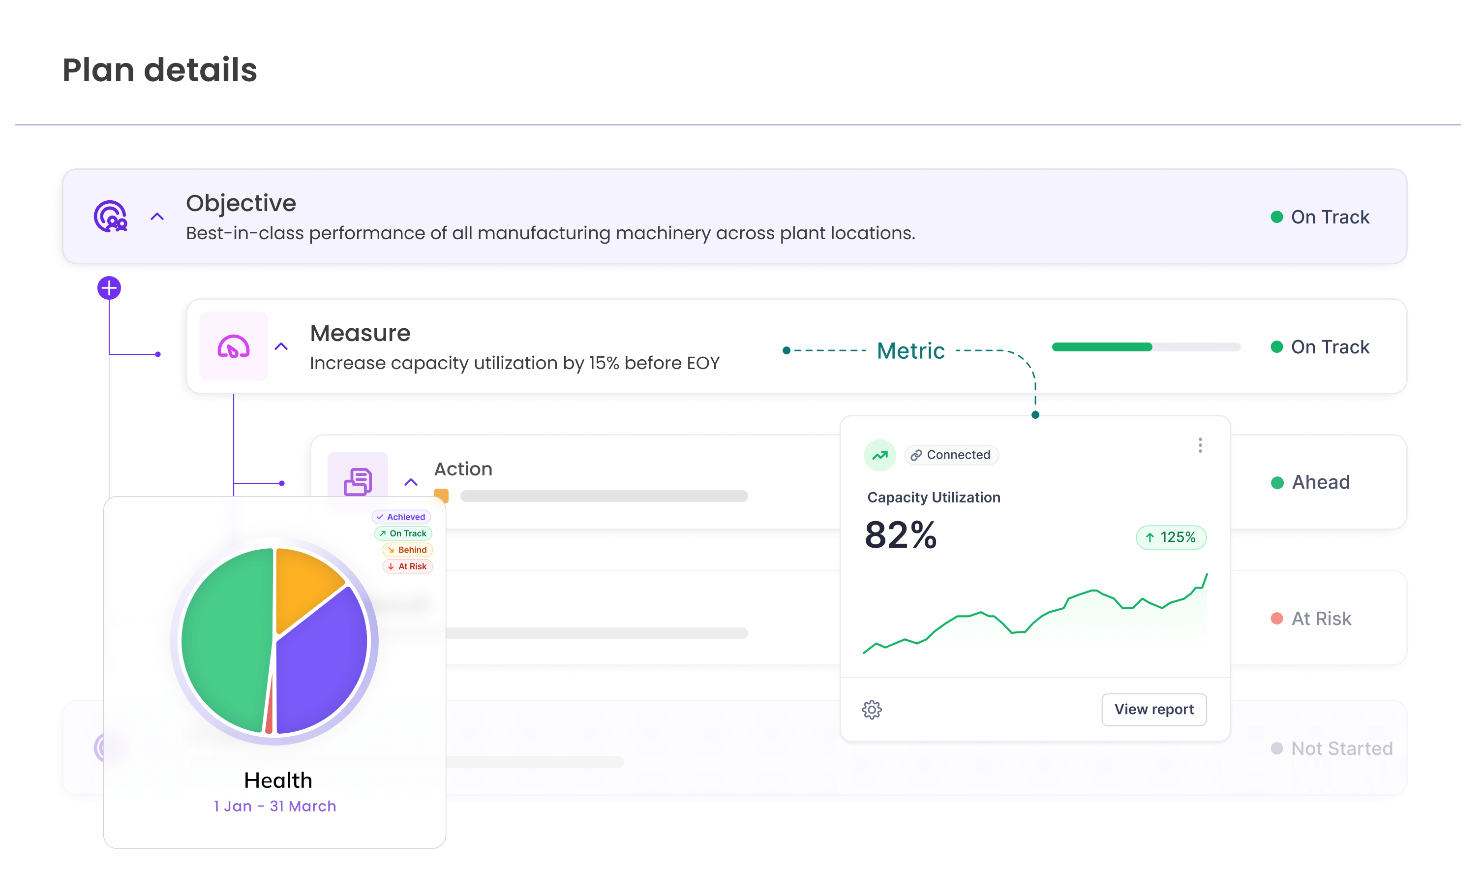This screenshot has height=874, width=1483.
Task: Click the View report button
Action: point(1153,709)
